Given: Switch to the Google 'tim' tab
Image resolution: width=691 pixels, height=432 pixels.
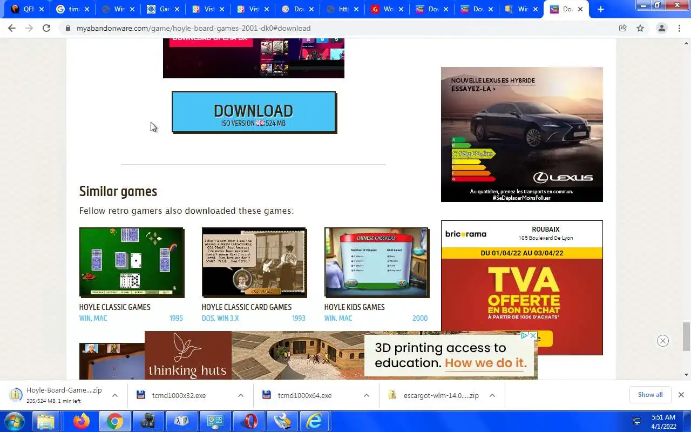Looking at the screenshot, I should pyautogui.click(x=73, y=9).
